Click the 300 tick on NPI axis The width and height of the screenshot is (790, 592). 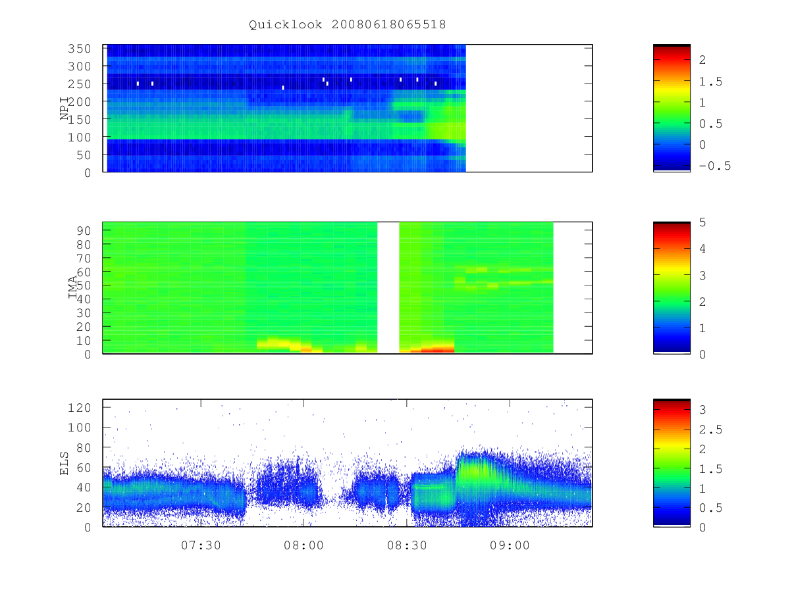80,66
